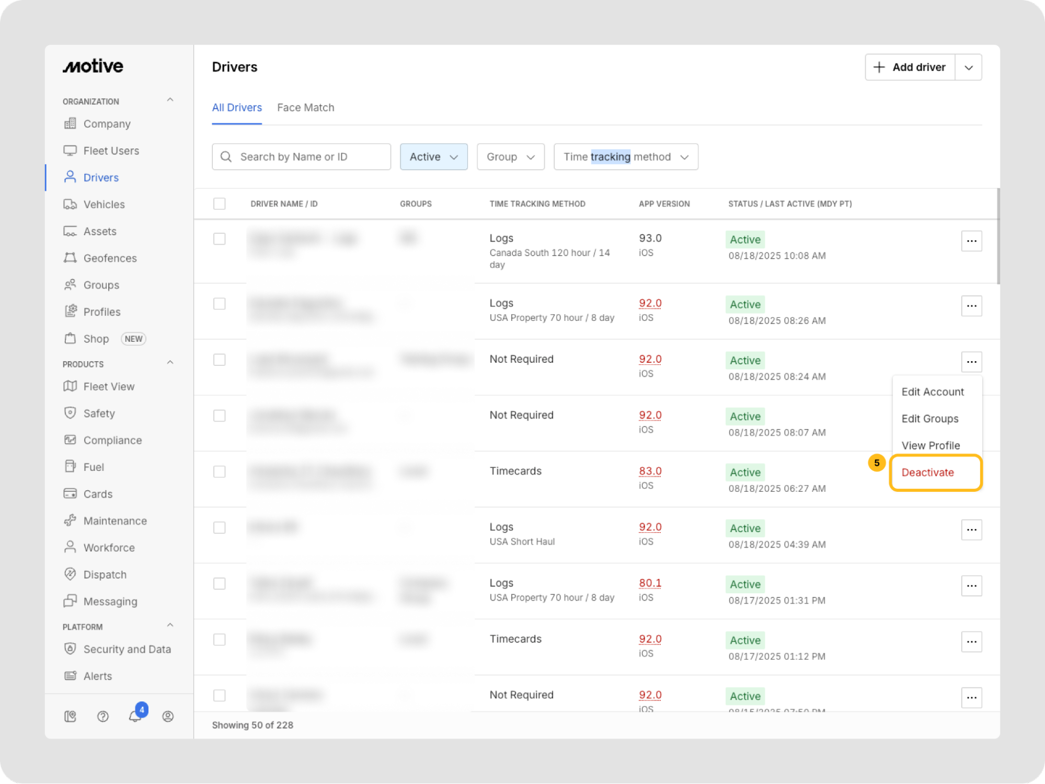Collapse the Organization sidebar section

(170, 100)
